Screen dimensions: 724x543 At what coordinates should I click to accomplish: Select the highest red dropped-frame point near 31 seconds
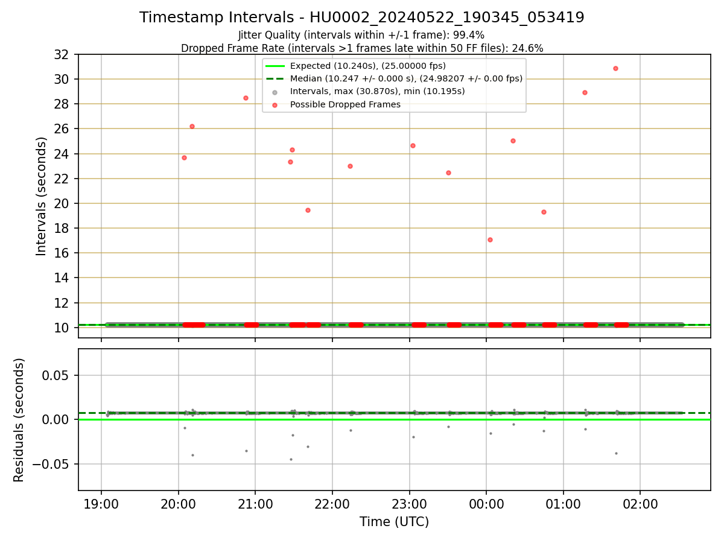pyautogui.click(x=615, y=68)
